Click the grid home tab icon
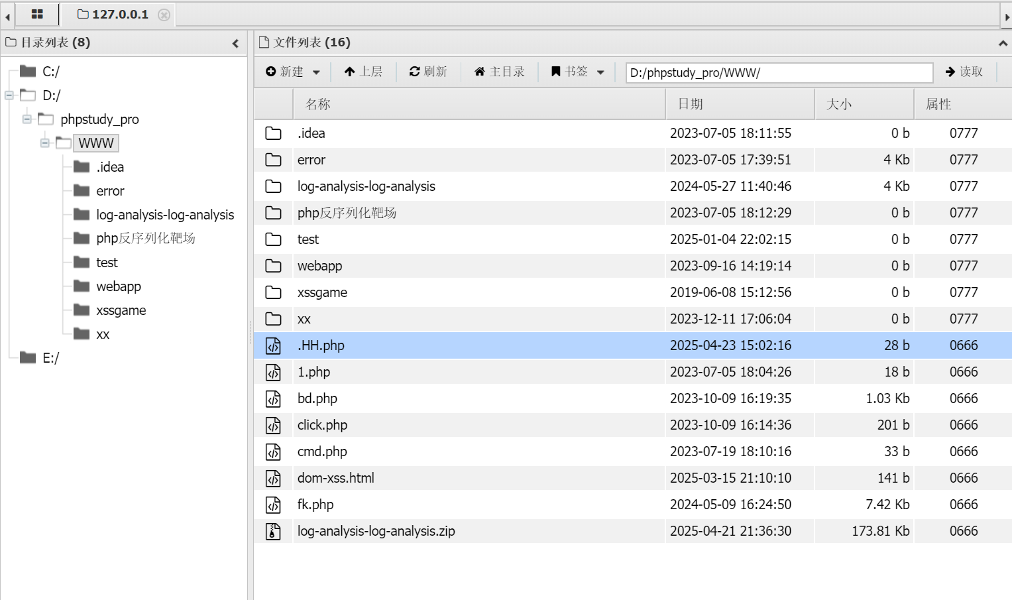The height and width of the screenshot is (600, 1012). point(37,14)
